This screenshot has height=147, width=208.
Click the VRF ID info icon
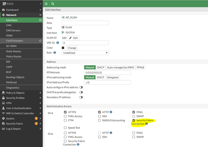tap(58, 43)
